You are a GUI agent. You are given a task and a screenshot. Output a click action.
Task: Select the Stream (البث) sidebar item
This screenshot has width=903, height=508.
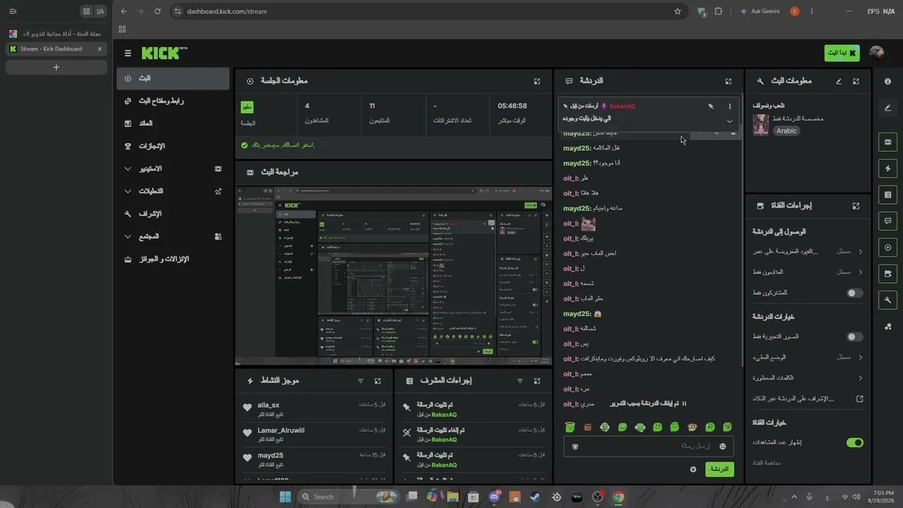tap(173, 78)
